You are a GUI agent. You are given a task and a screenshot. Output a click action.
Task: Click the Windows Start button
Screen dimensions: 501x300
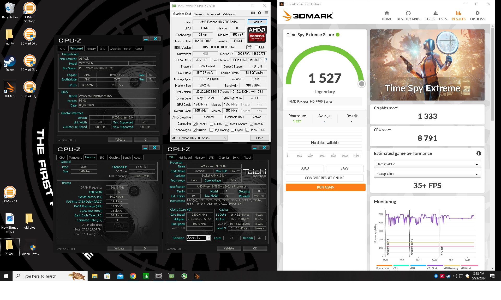6,276
